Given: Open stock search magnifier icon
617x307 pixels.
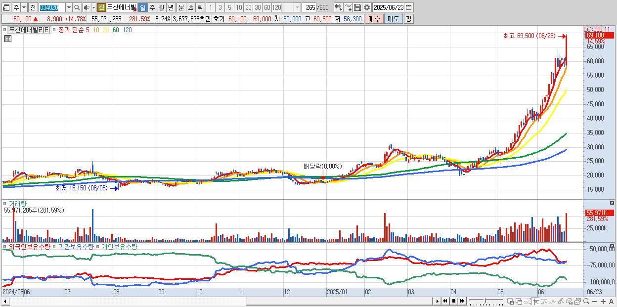Looking at the screenshot, I should [77, 7].
